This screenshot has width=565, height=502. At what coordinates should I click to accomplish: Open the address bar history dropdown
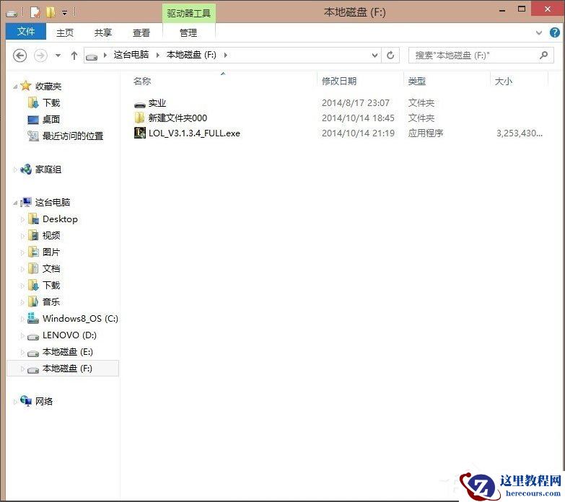click(x=375, y=56)
